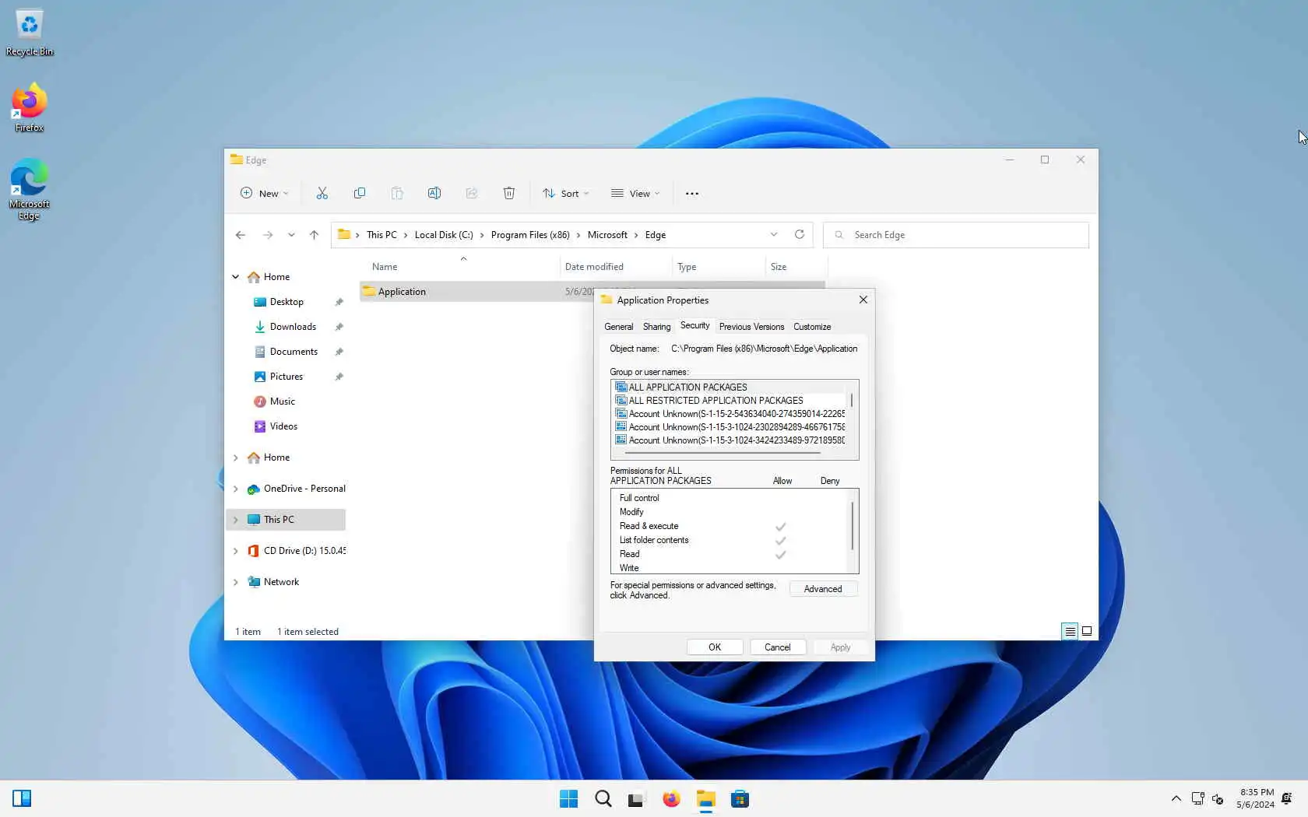1308x817 pixels.
Task: Expand the second Home tree node
Action: 236,458
